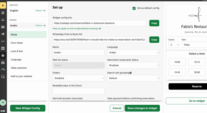Screen dimensions: 207x113
Task: Click the green arc gauge icon
Action: click(x=3, y=69)
